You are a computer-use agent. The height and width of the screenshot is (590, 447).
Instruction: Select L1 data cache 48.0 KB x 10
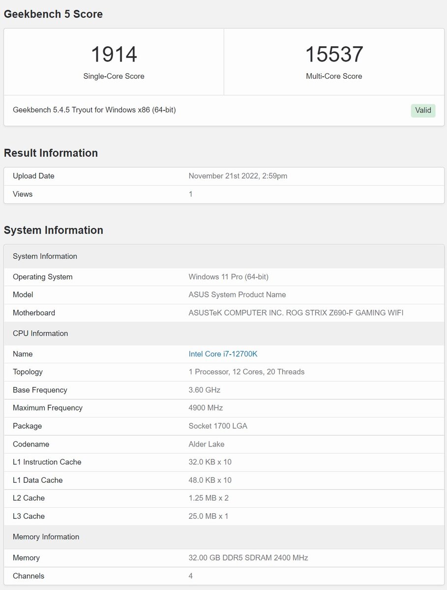click(x=210, y=480)
